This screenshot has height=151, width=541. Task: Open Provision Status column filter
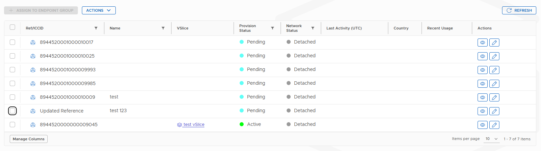(x=273, y=28)
